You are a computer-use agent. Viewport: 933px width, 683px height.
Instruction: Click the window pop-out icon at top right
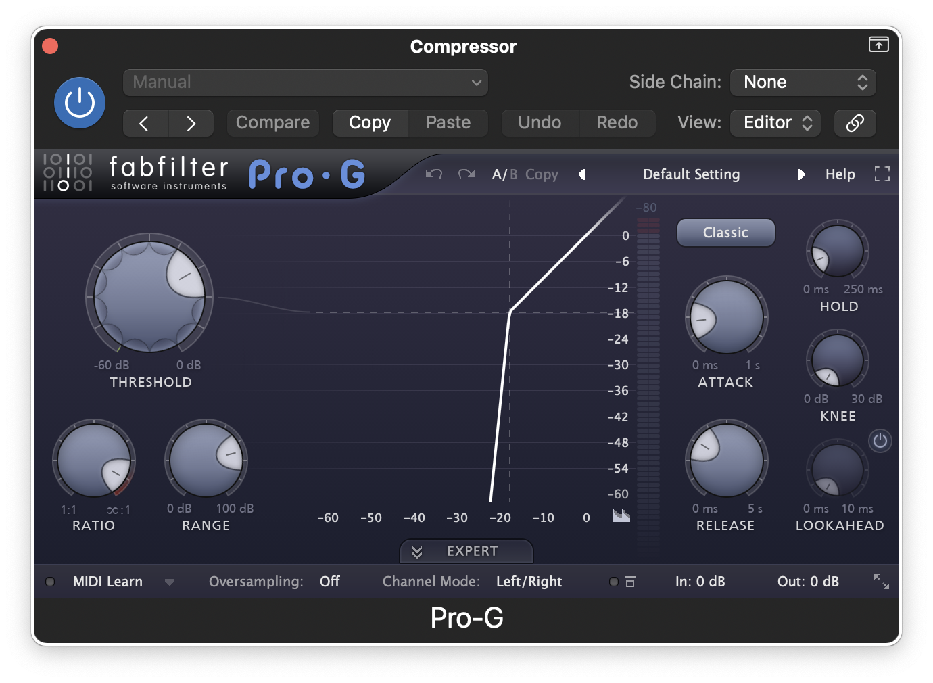coord(878,45)
